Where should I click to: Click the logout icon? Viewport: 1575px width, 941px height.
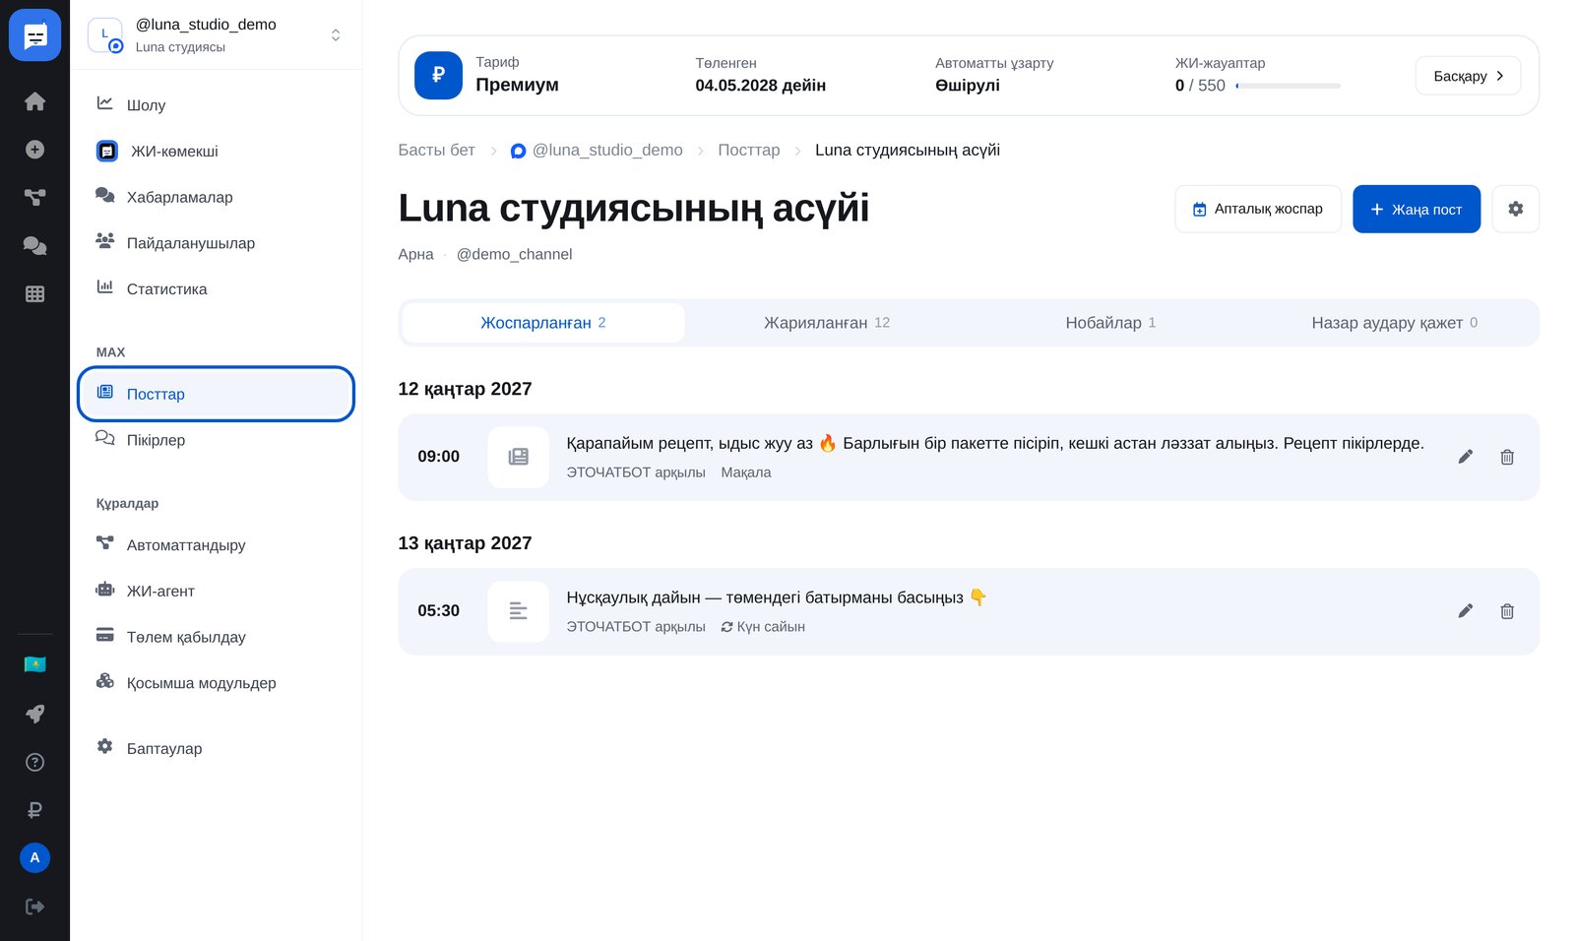pyautogui.click(x=34, y=907)
